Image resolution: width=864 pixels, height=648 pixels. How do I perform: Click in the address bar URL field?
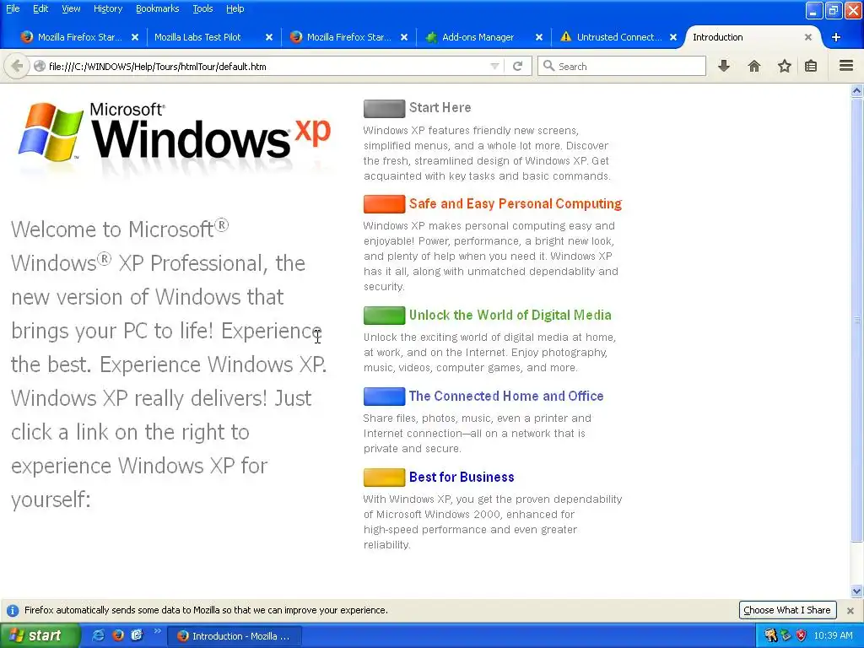click(267, 66)
